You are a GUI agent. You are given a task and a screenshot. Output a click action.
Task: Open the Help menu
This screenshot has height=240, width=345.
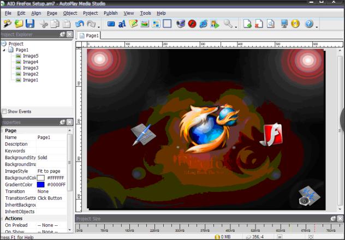[161, 13]
